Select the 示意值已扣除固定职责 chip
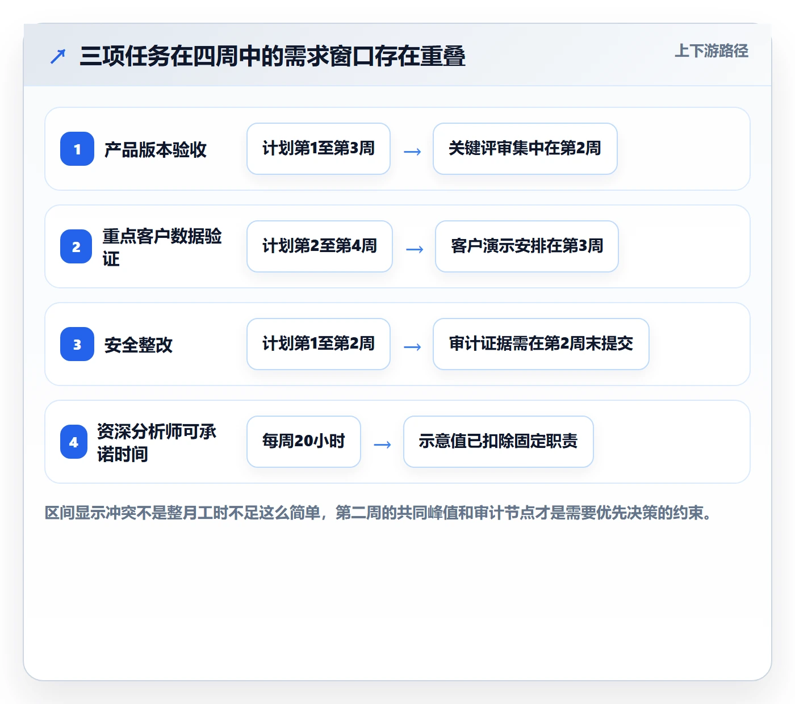This screenshot has height=704, width=795. [499, 442]
